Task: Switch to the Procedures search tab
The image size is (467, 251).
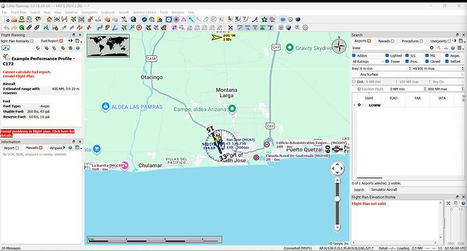Action: point(412,41)
